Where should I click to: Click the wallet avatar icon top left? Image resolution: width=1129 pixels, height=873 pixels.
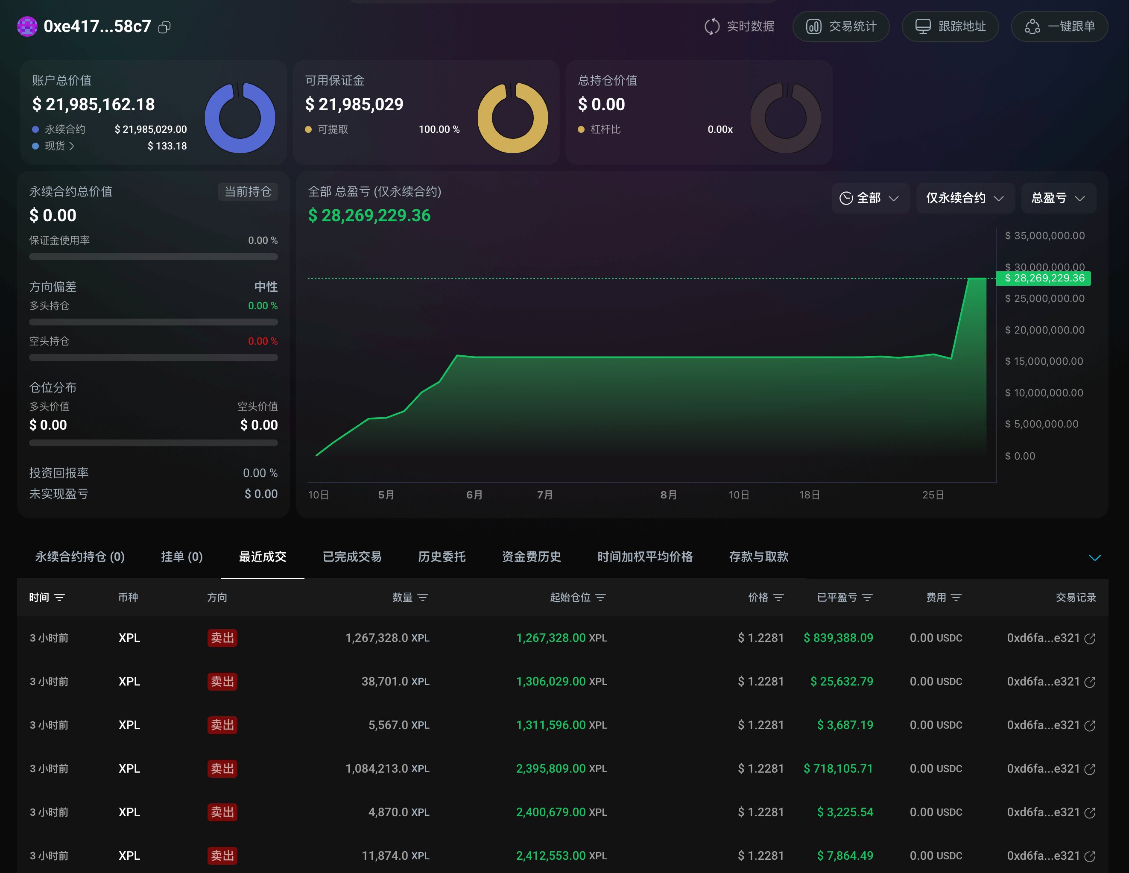(x=26, y=27)
